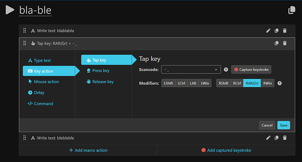
Task: Play the bla-ble macro
Action: click(10, 10)
